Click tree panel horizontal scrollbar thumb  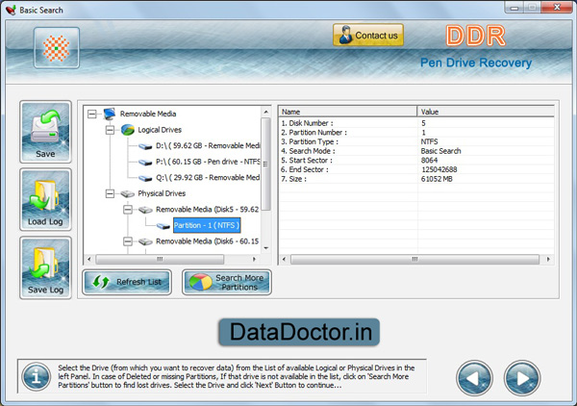[160, 259]
